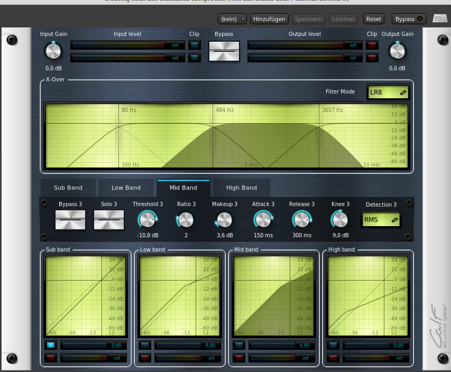
Task: Click the 3,6 dB Makeup value
Action: pos(225,235)
